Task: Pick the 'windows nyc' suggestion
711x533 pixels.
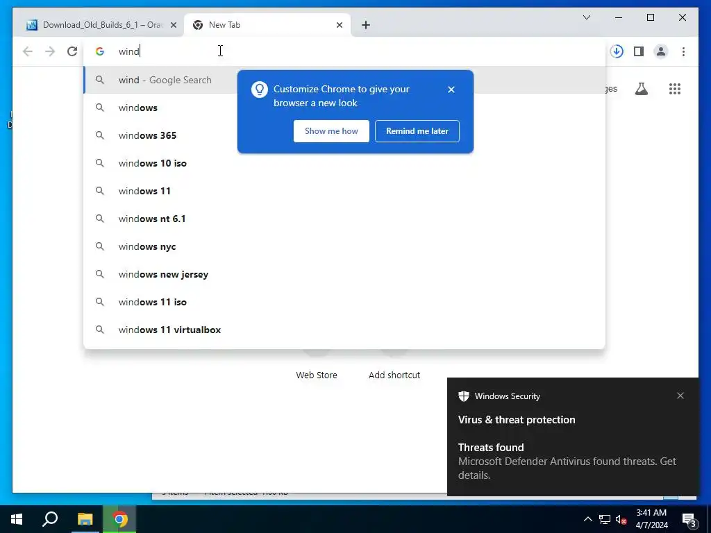Action: [x=344, y=246]
